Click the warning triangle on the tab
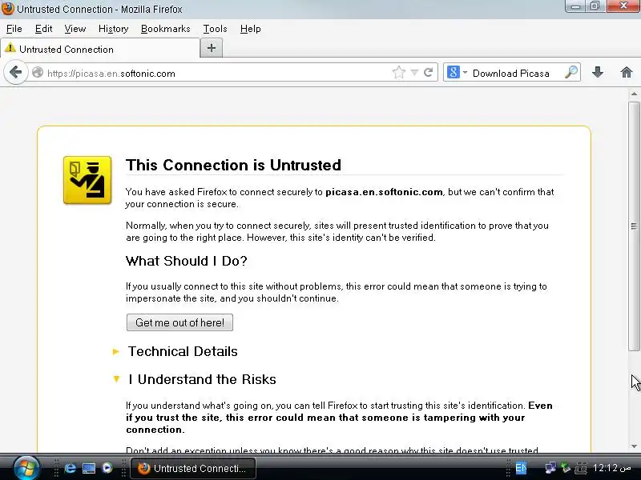This screenshot has height=480, width=641. [x=10, y=48]
